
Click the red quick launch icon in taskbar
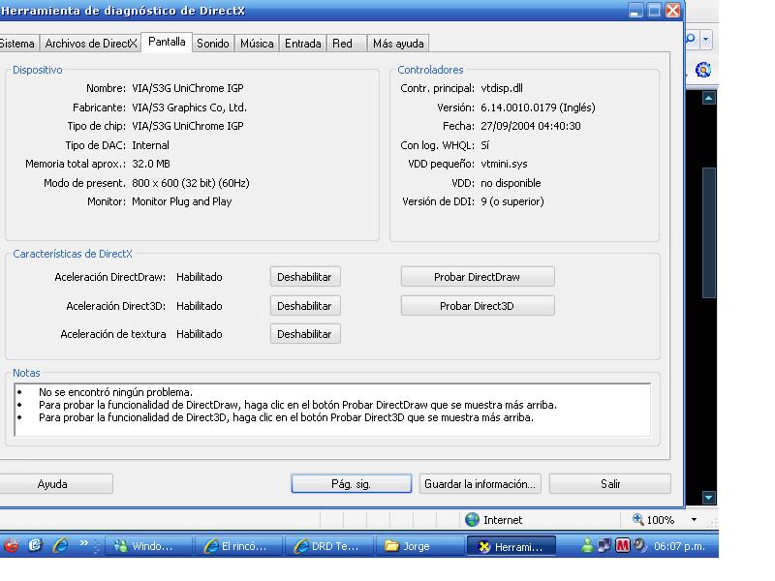pos(12,545)
